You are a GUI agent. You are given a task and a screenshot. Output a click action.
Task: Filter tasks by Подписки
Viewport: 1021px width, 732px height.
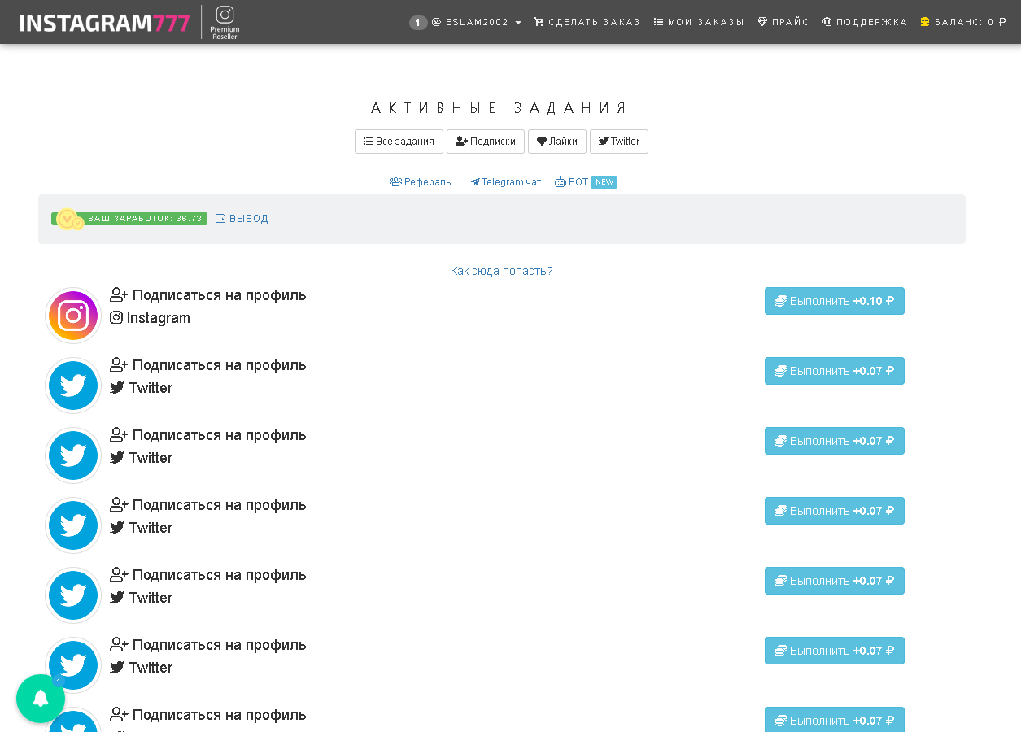[486, 142]
